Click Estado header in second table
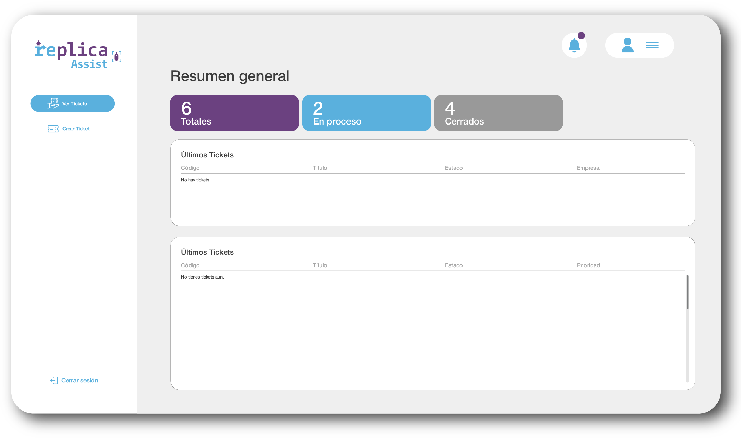Viewport: 741px width, 438px height. 454,265
